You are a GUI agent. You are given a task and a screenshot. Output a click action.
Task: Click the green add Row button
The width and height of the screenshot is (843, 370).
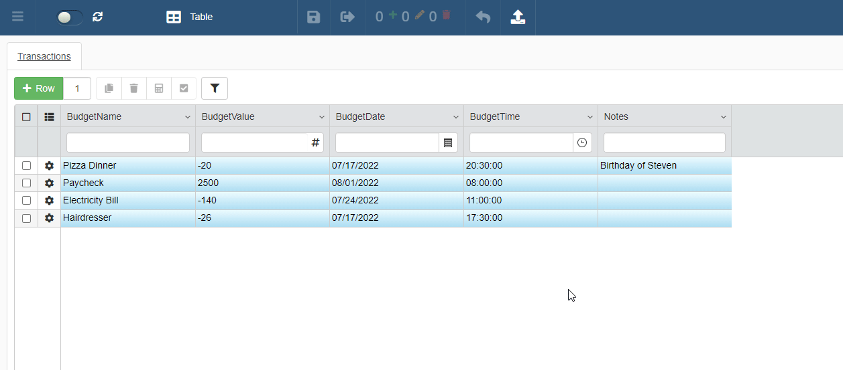pyautogui.click(x=39, y=88)
